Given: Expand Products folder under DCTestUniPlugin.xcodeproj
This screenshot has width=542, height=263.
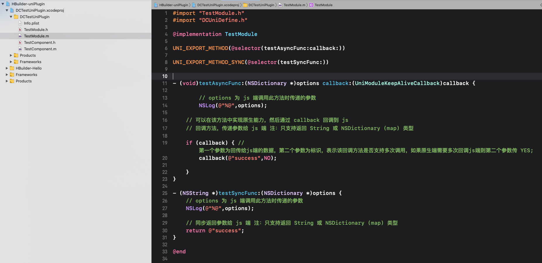Looking at the screenshot, I should (x=11, y=55).
